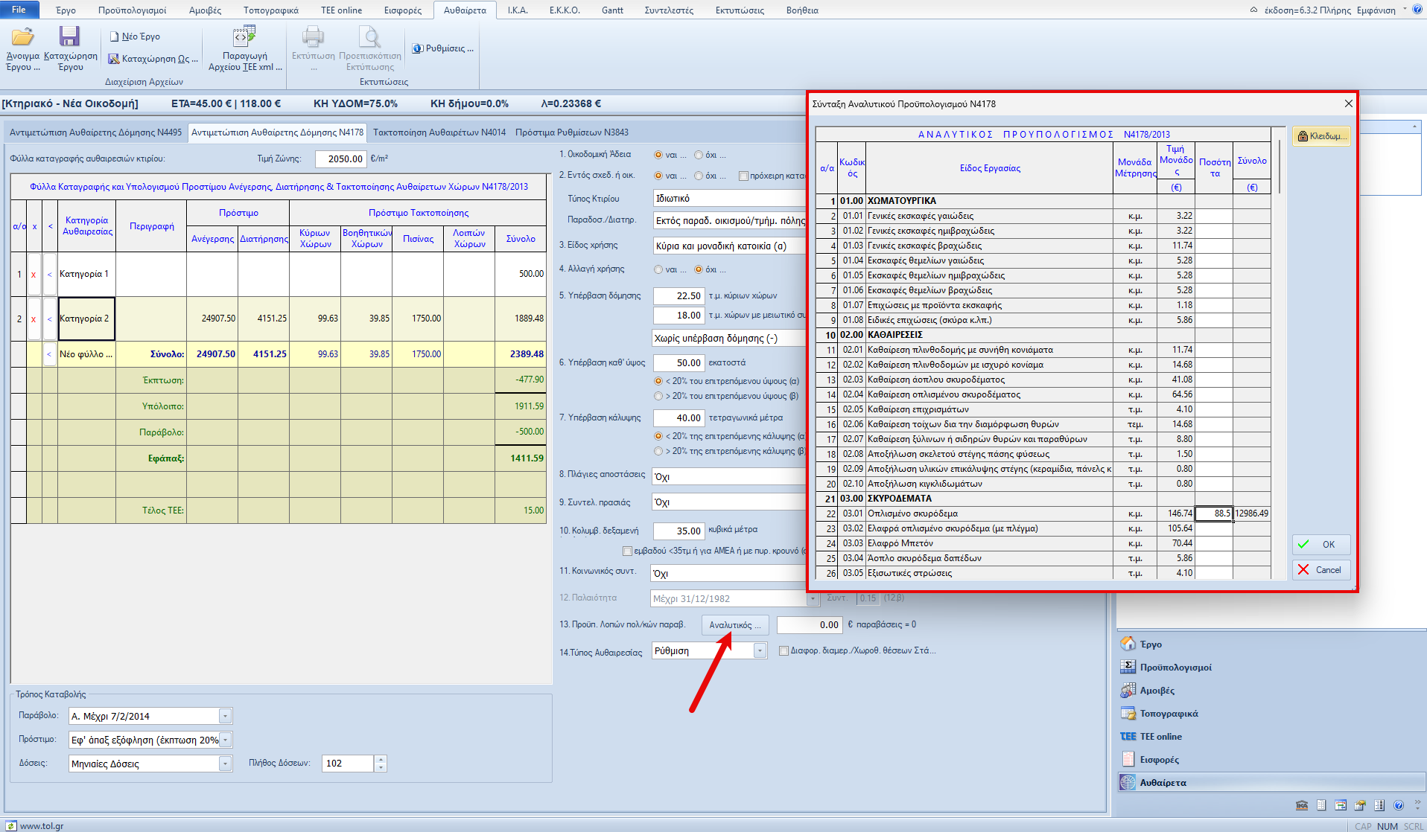
Task: Open the Δόσεις Μηνιαίες Δόσεις dropdown
Action: [225, 764]
